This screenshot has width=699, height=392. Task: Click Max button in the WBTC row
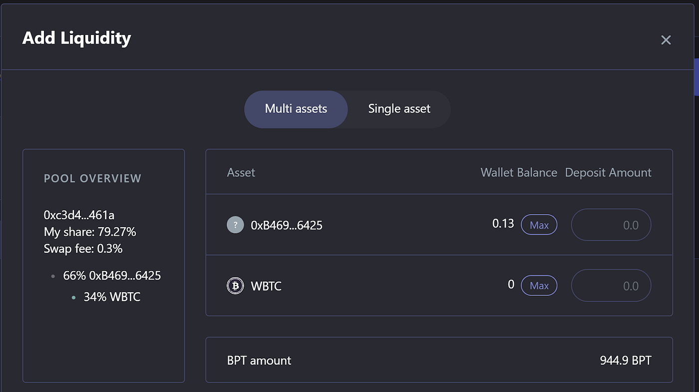coord(539,286)
